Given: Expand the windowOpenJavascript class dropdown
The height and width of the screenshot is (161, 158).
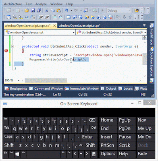Looking at the screenshot, I should coord(73,33).
